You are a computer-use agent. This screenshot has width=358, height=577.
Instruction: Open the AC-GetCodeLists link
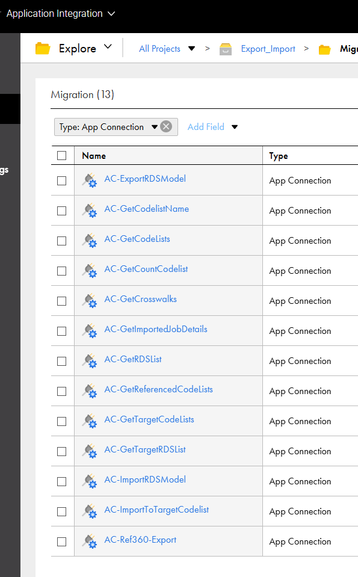click(137, 239)
